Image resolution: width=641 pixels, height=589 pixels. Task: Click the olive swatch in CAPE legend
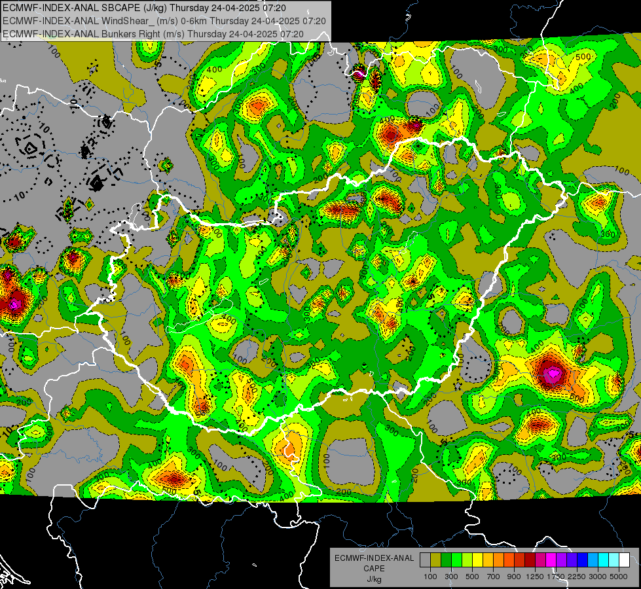[x=435, y=560]
